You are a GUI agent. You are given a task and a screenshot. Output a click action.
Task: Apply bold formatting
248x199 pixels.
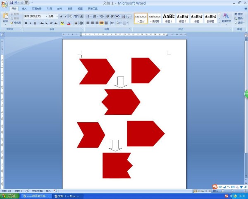point(26,23)
